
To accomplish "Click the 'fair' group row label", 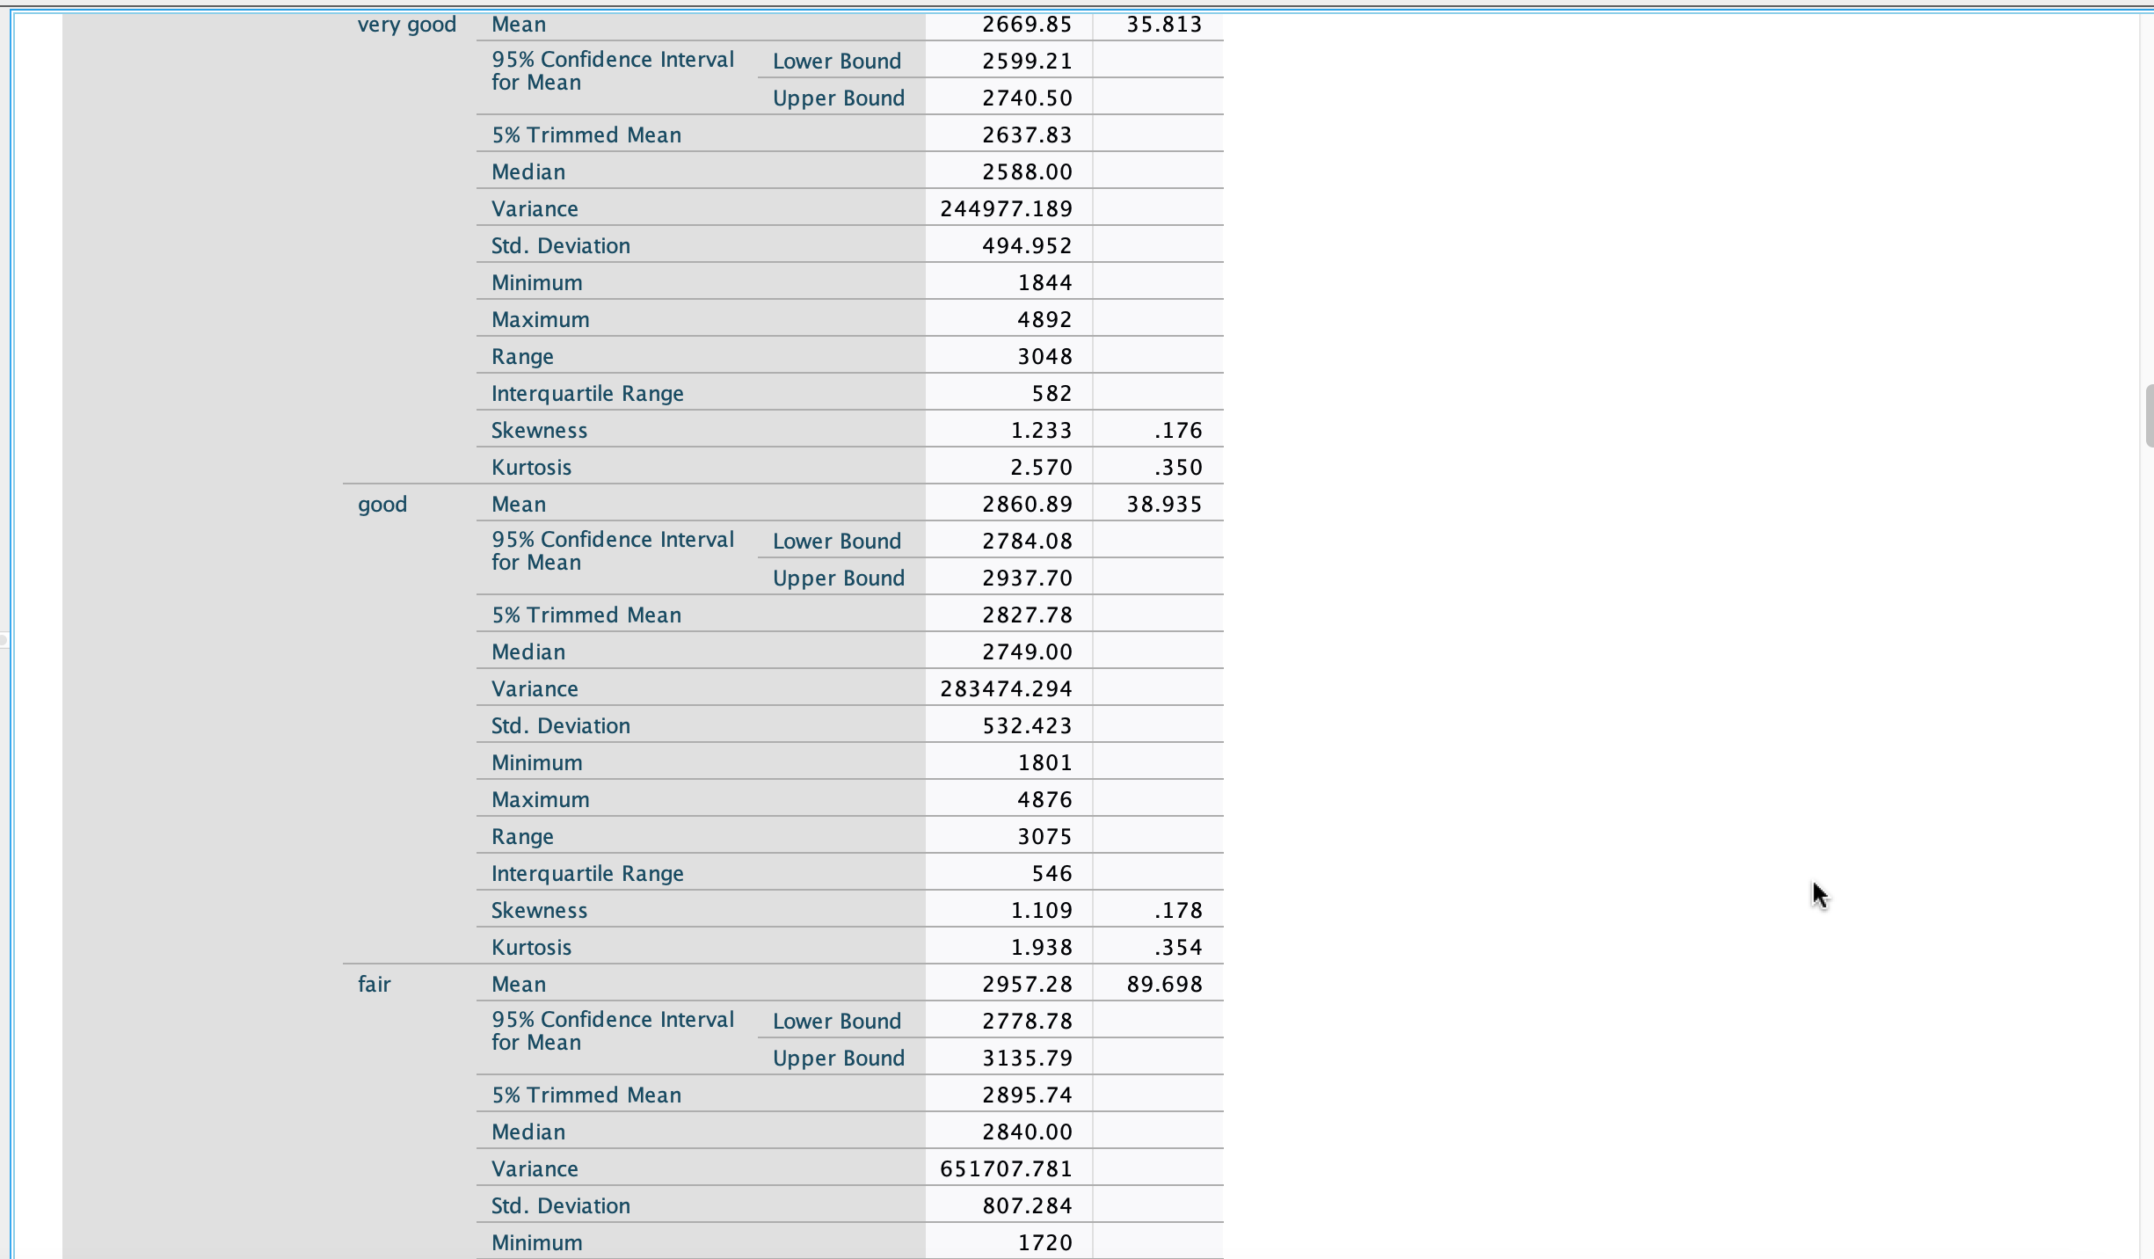I will [374, 985].
